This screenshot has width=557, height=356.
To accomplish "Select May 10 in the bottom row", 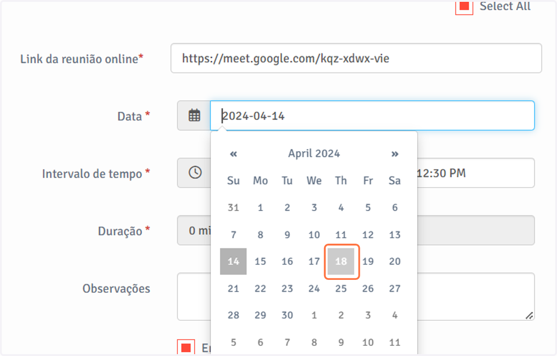I will (x=368, y=342).
